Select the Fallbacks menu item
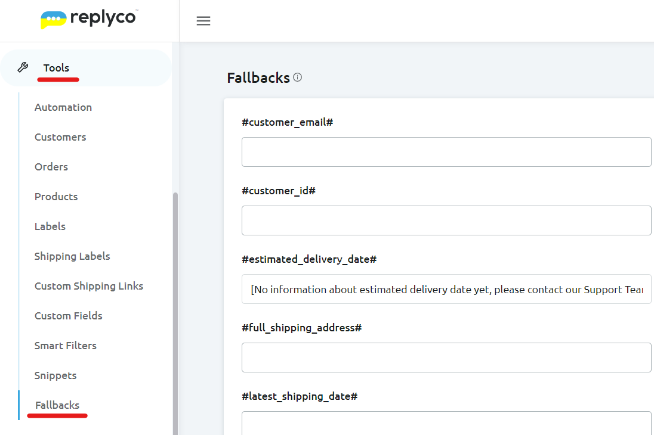 tap(57, 405)
